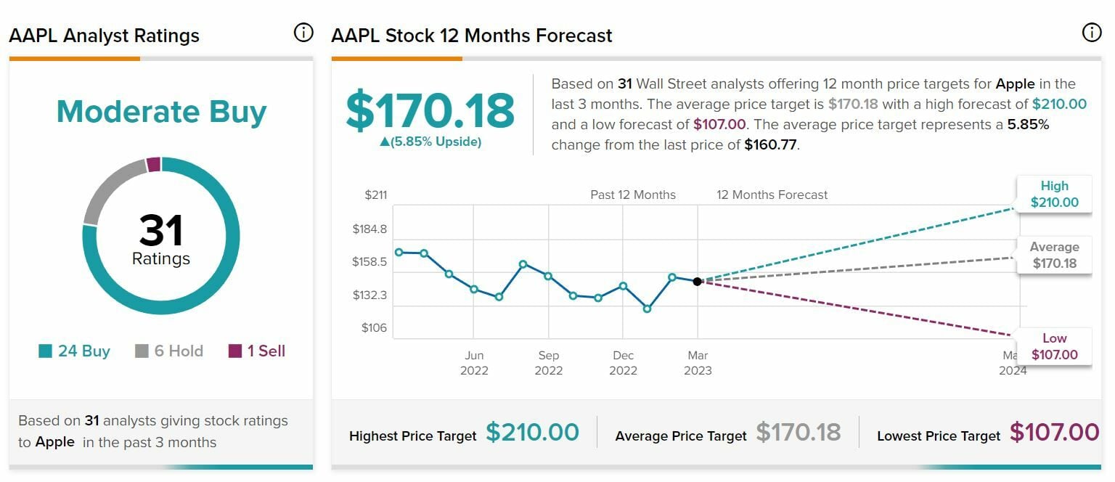The image size is (1115, 482).
Task: Click the Moderate Buy consensus heading
Action: (161, 112)
